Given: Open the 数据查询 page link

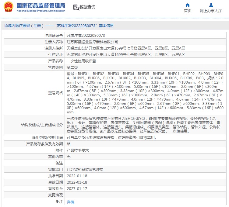Looking at the screenshot, I should point(87,7).
